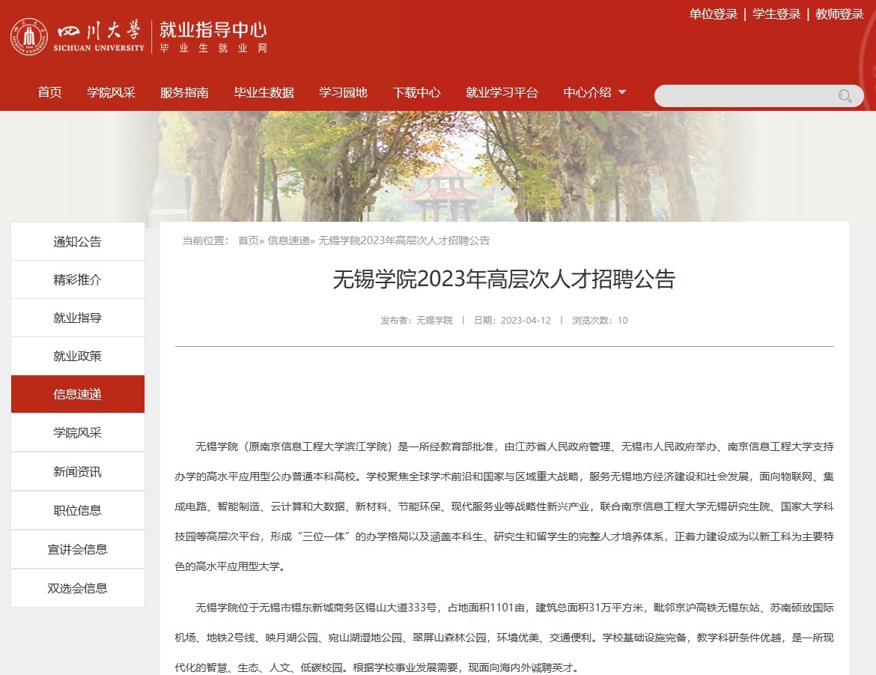Open 单位登录 login link
Screen dimensions: 876x675
coord(713,14)
